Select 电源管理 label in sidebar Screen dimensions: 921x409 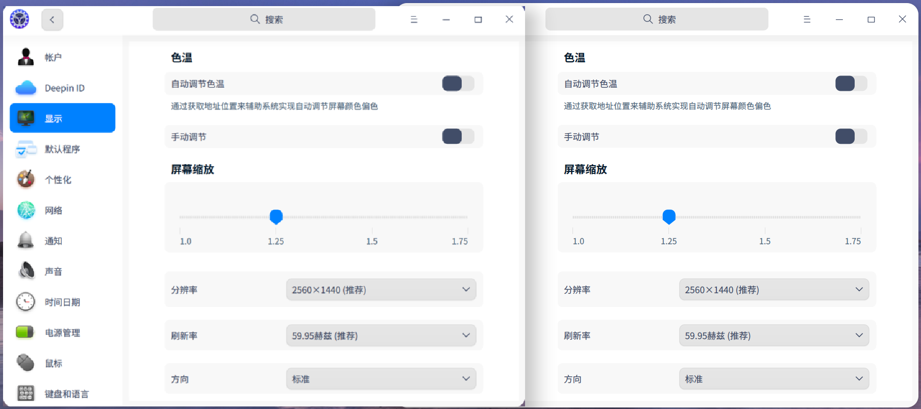pos(62,333)
